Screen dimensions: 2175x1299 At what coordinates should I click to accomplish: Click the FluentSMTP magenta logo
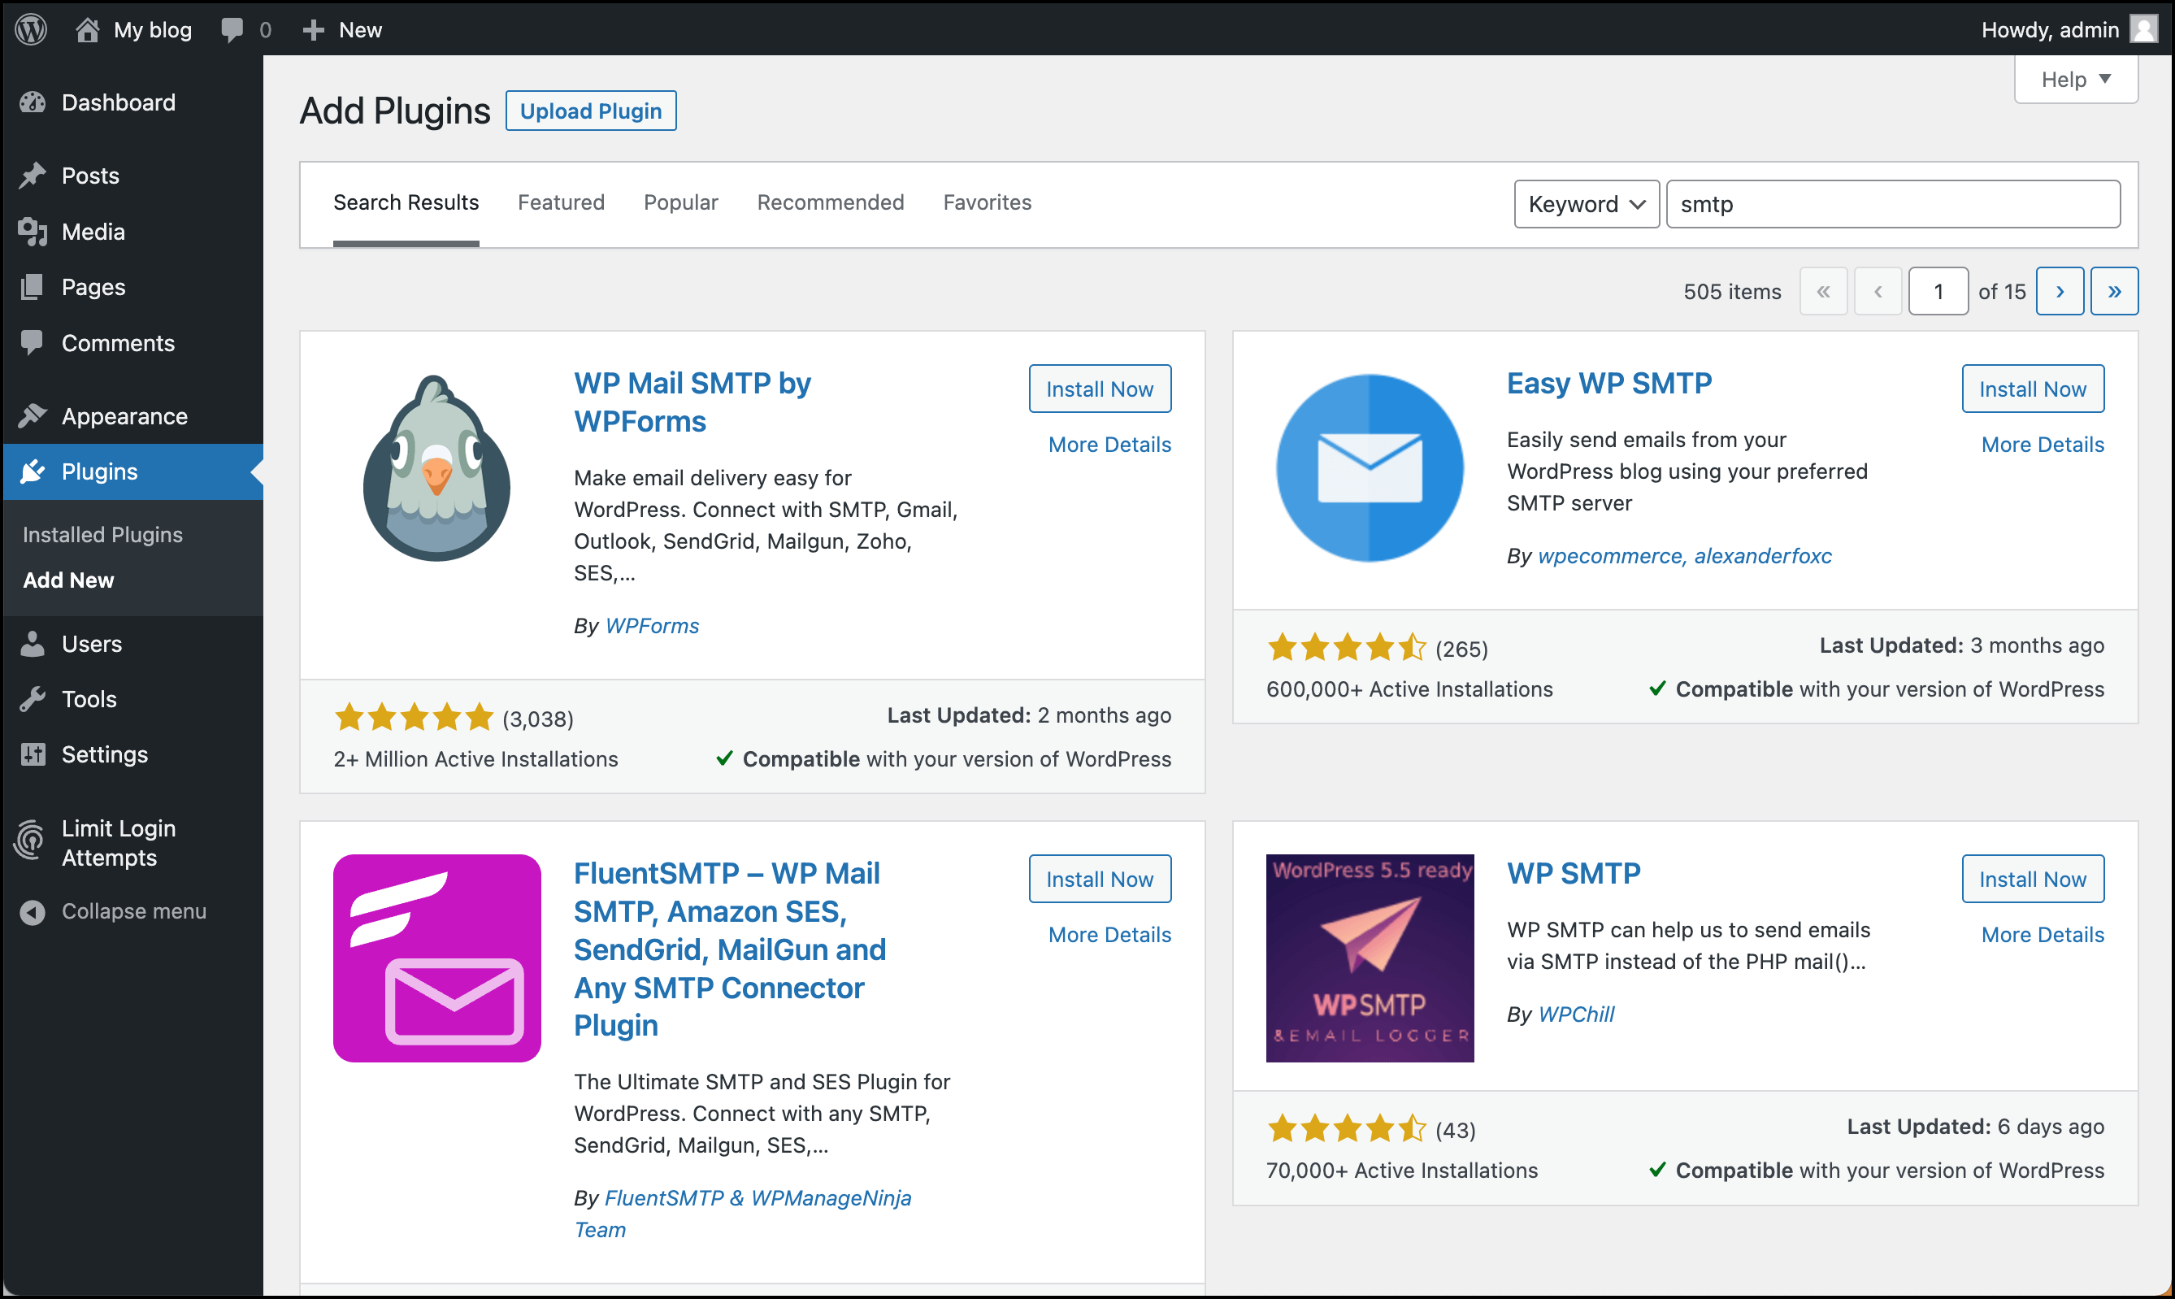click(x=436, y=958)
